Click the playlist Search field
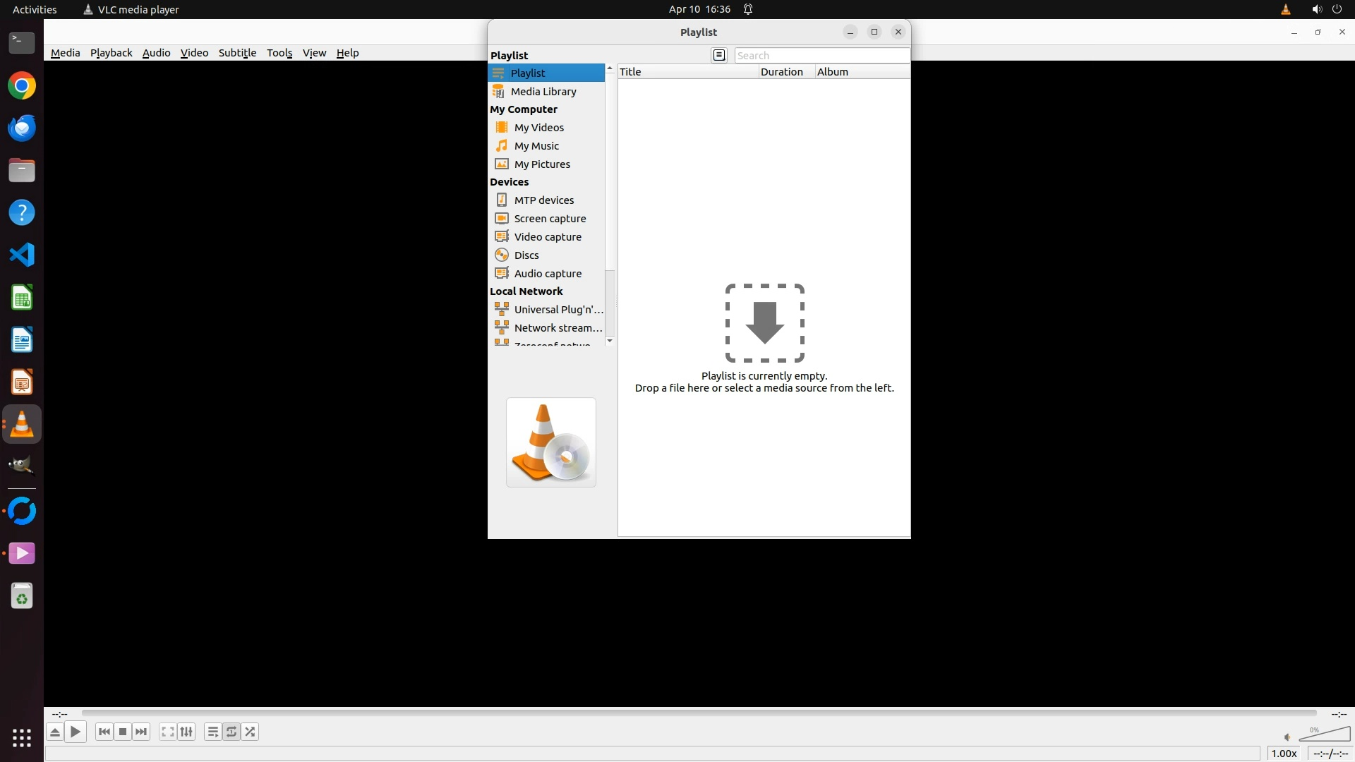This screenshot has width=1355, height=762. pyautogui.click(x=821, y=56)
